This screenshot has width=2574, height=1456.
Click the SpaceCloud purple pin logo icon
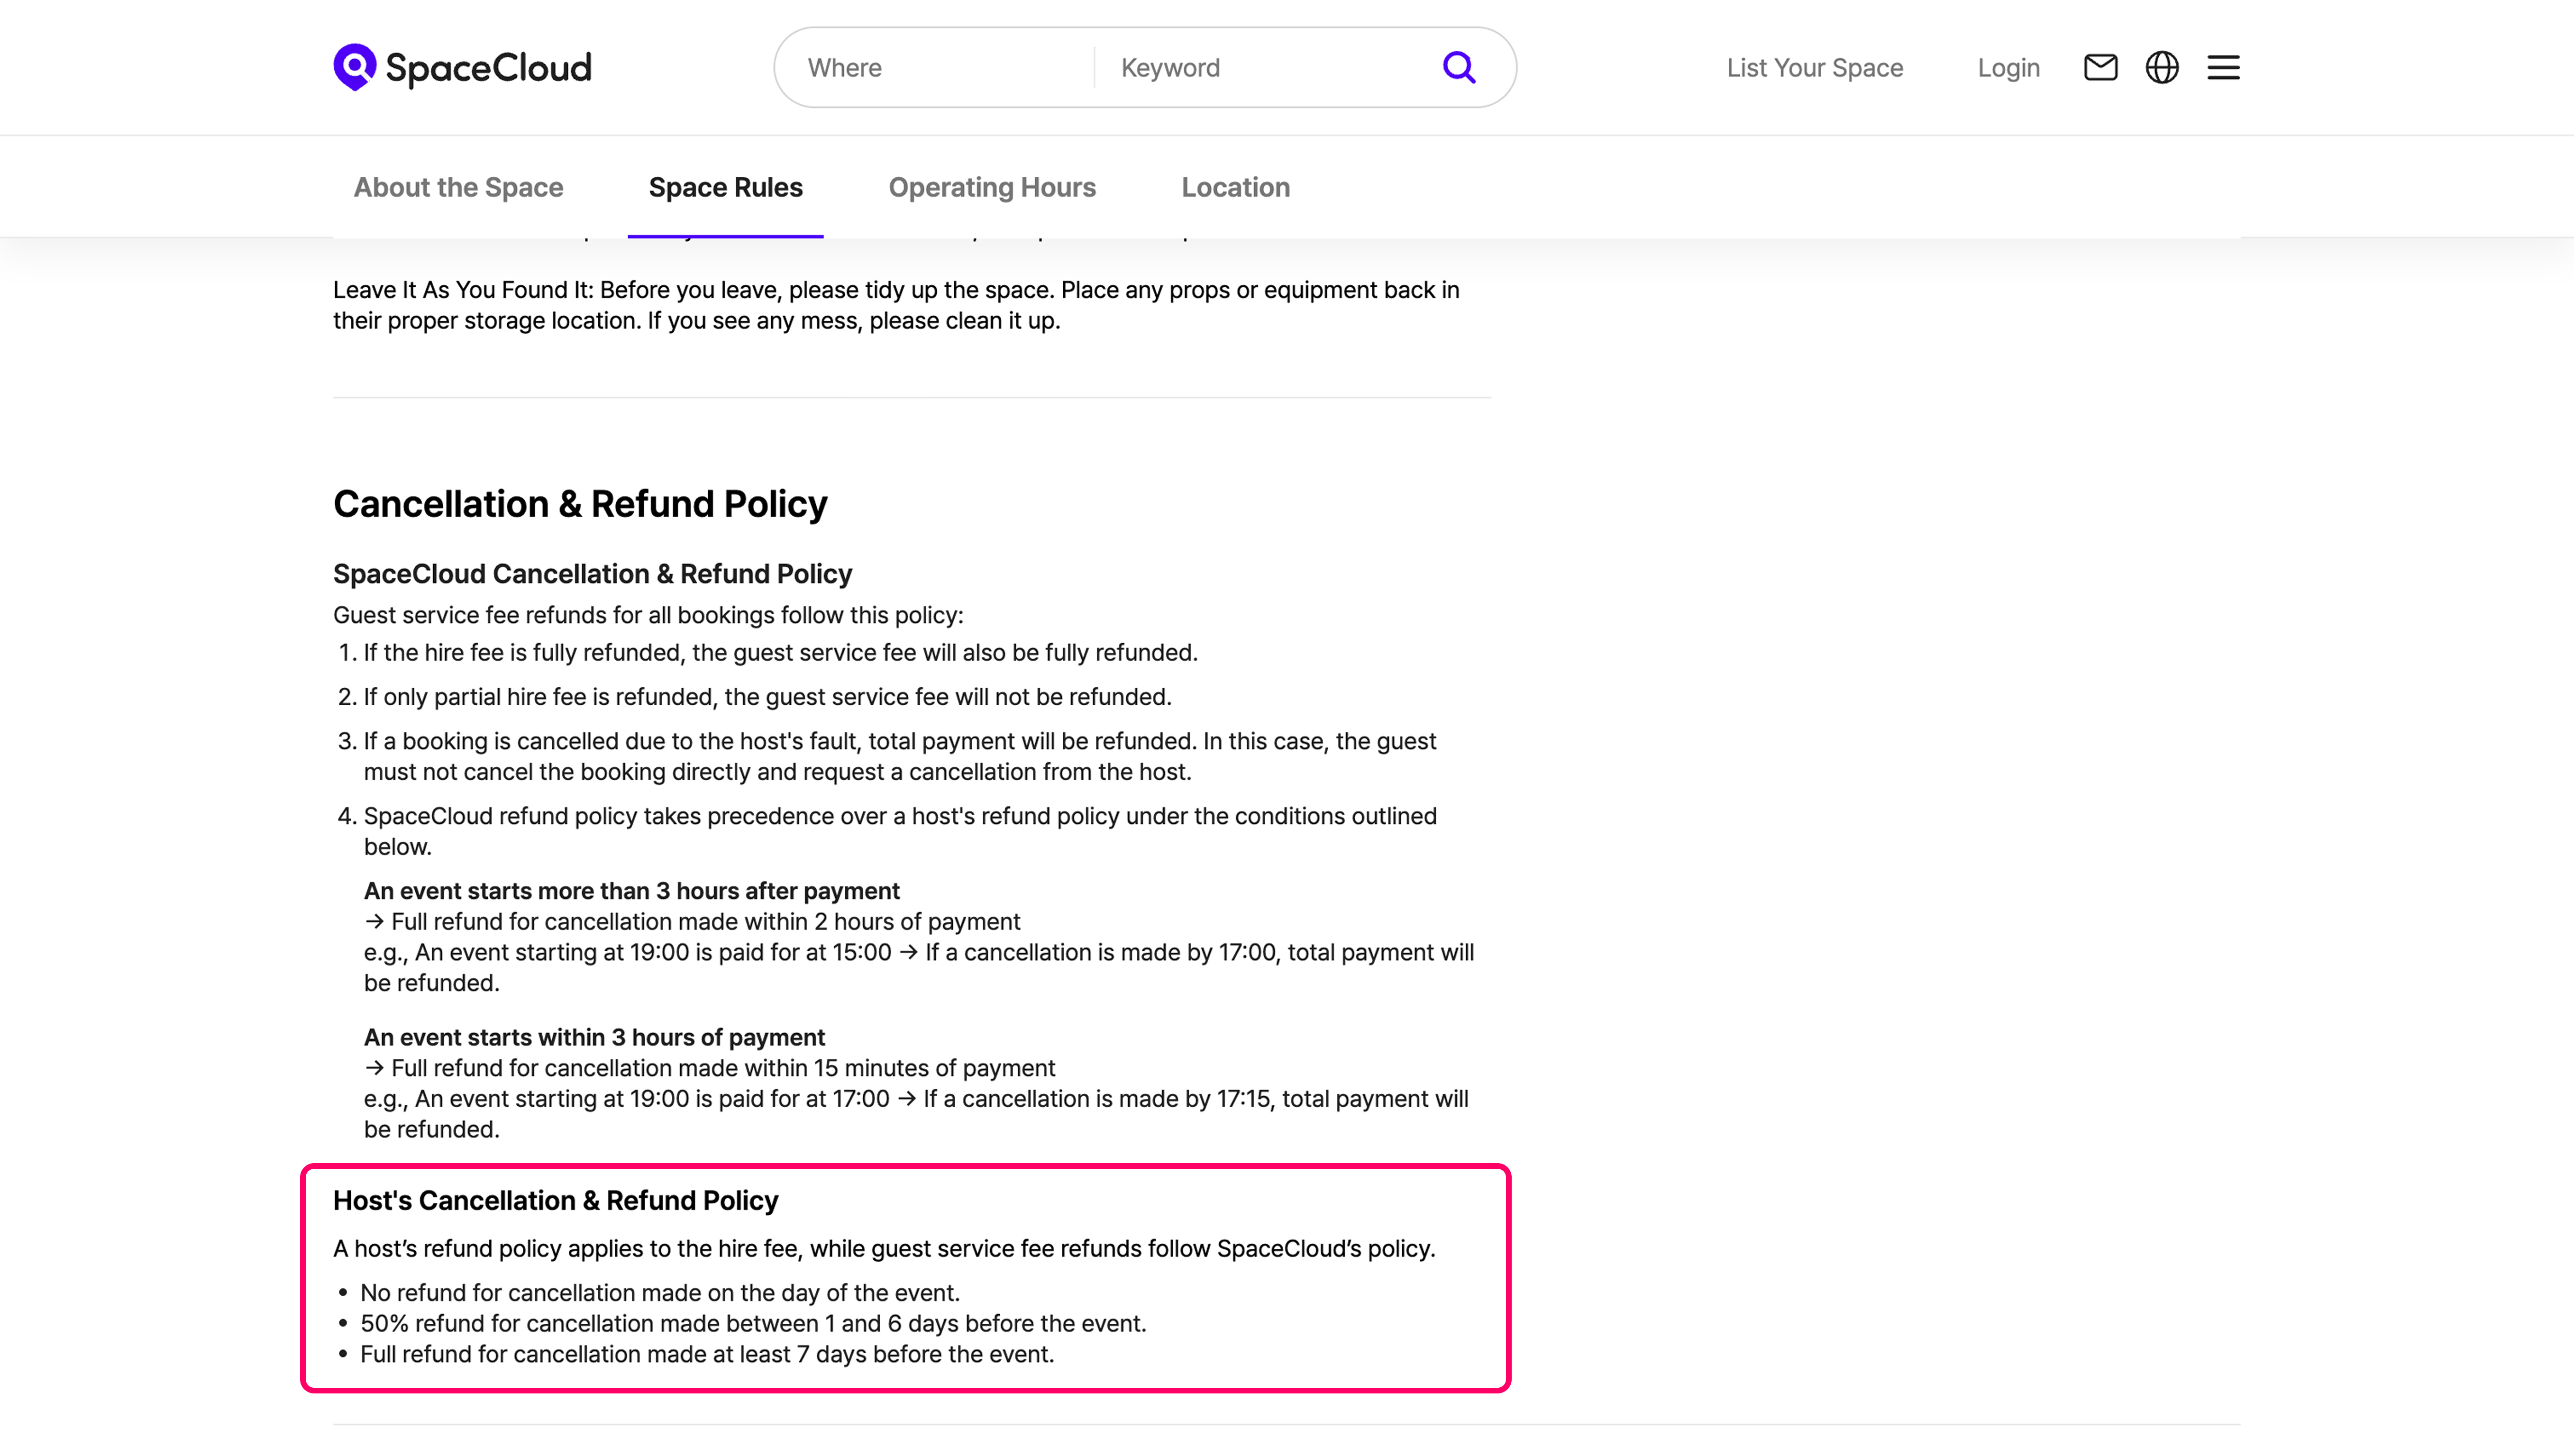[x=354, y=66]
